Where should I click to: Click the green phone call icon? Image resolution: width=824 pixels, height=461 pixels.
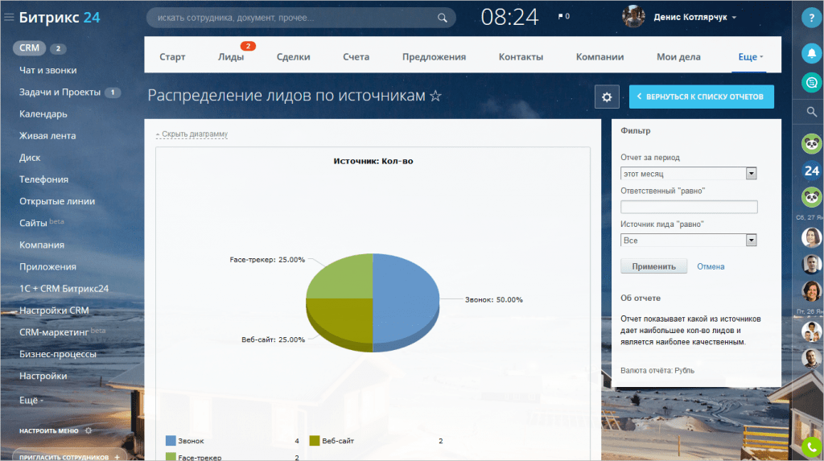coord(811,447)
